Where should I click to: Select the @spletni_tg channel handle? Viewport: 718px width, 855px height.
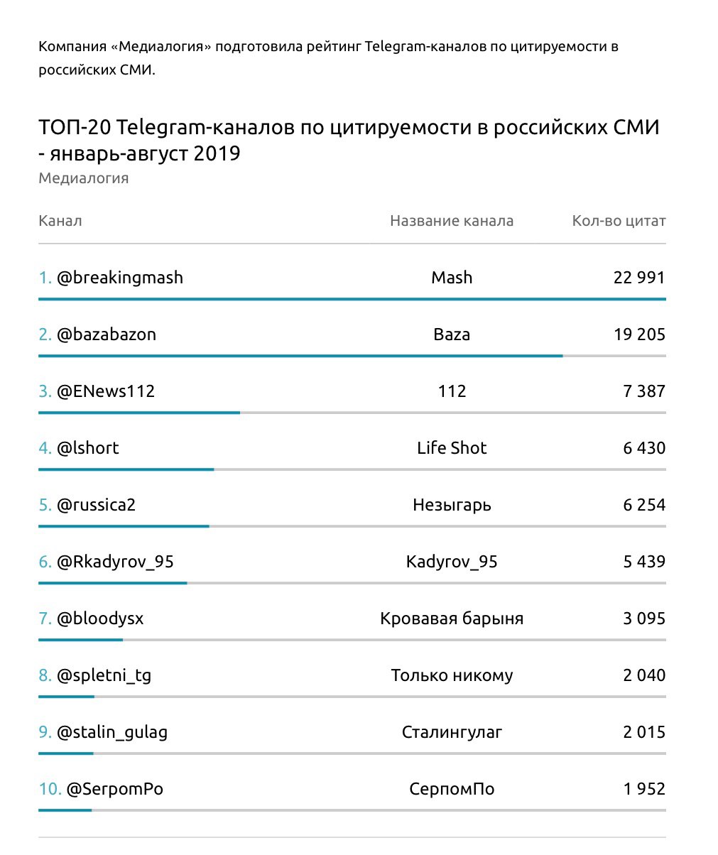click(104, 675)
